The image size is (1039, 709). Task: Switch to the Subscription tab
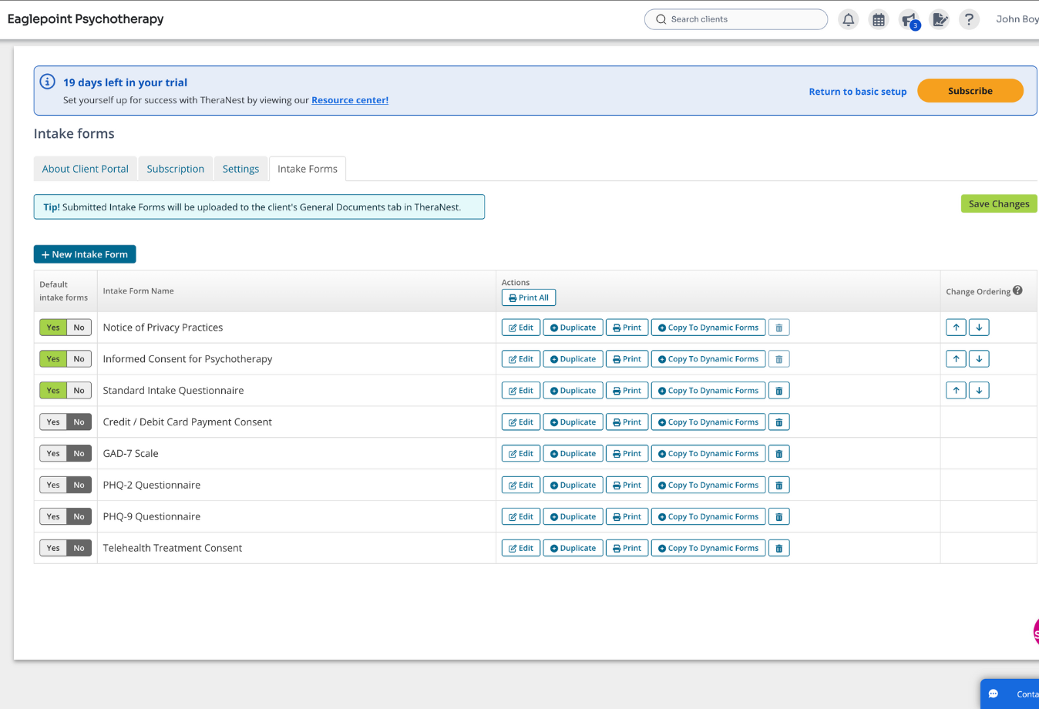(176, 169)
